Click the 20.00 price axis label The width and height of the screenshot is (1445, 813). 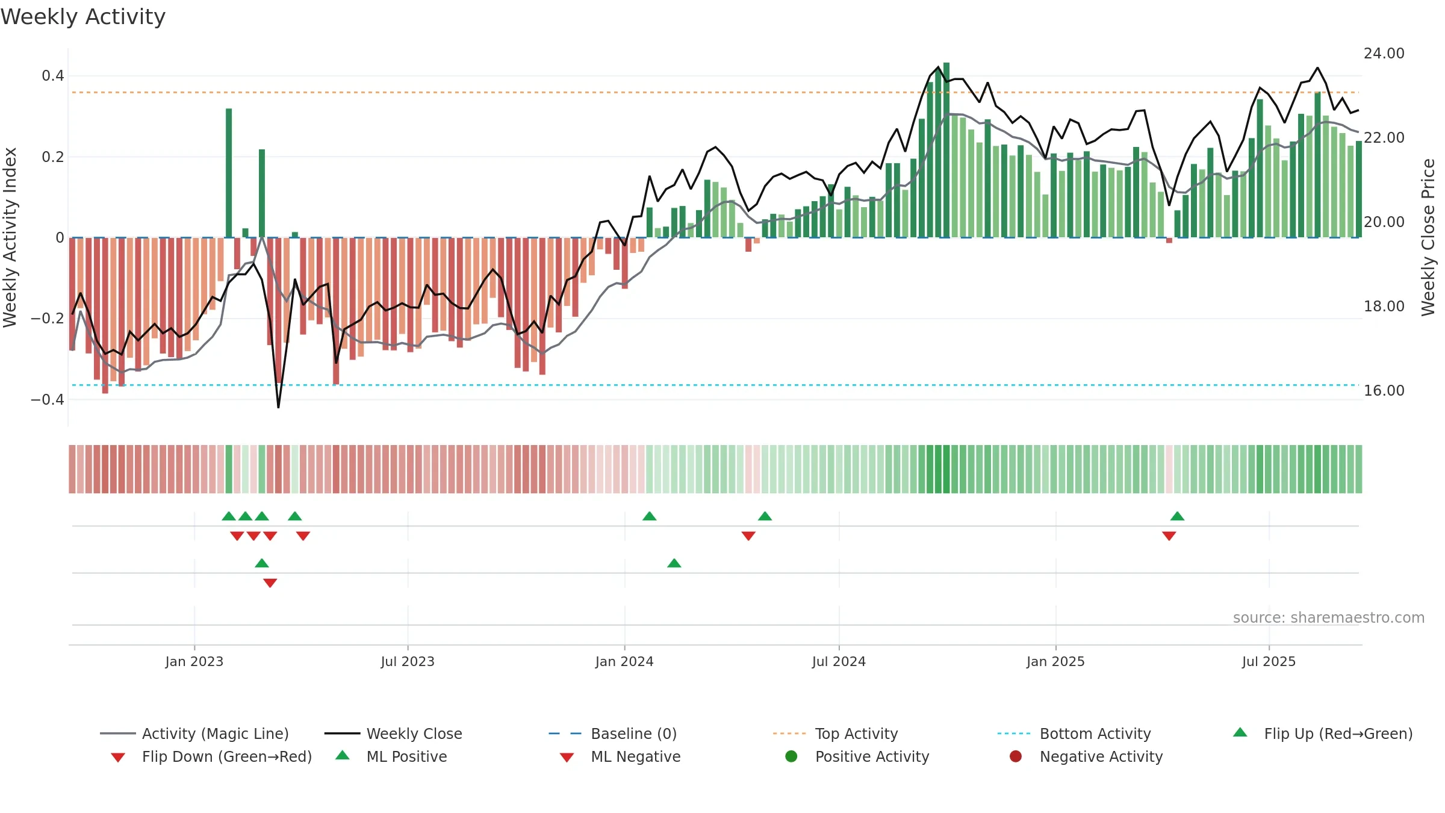pyautogui.click(x=1384, y=222)
